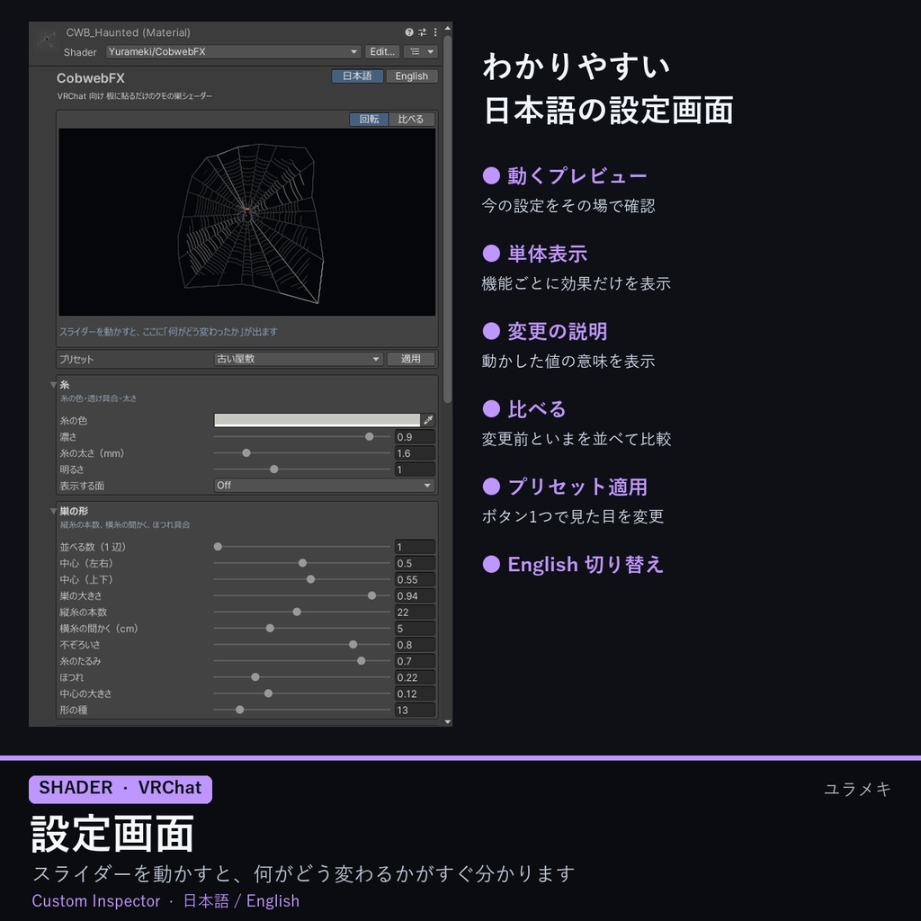Open the 表示する面 dropdown set to Off
The height and width of the screenshot is (921, 921).
pos(324,485)
